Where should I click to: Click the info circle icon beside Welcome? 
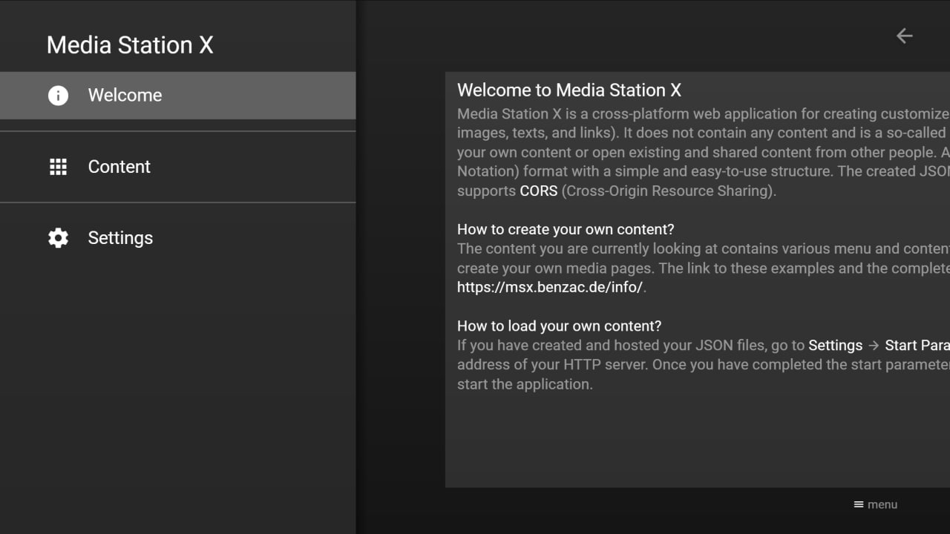point(58,96)
